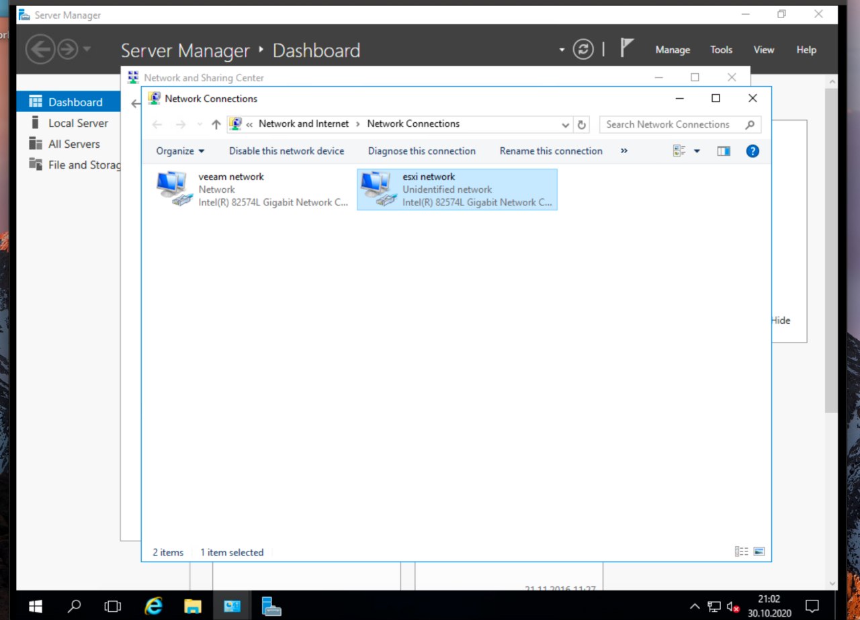860x620 pixels.
Task: Select the esxi network adapter icon
Action: (379, 189)
